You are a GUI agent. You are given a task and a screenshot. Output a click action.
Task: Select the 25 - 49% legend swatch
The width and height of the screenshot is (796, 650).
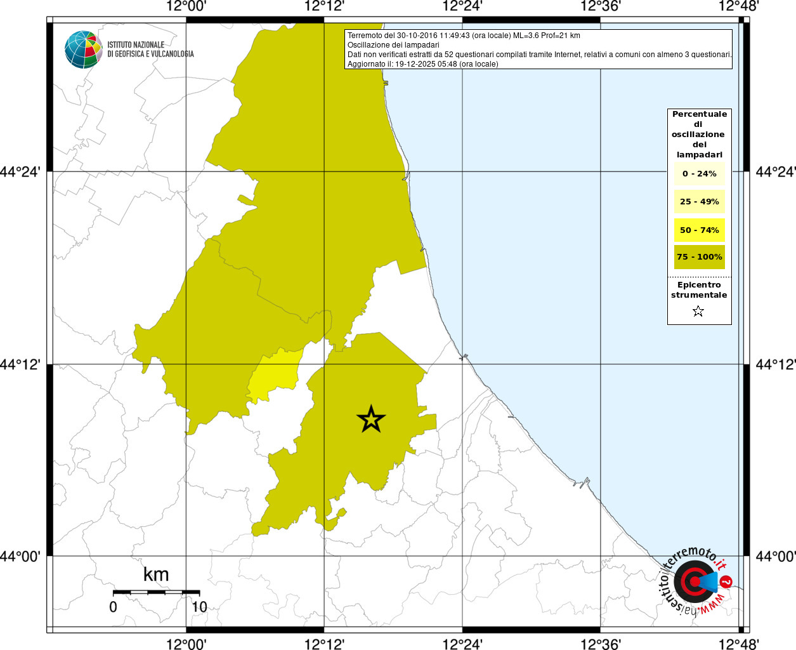click(700, 201)
